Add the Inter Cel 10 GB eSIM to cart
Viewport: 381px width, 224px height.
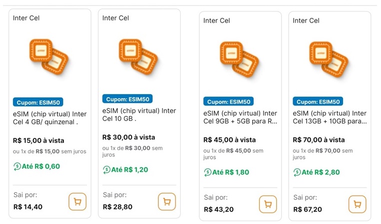click(x=167, y=202)
